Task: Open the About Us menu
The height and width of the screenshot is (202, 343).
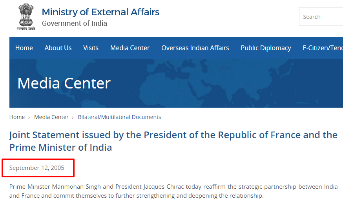Action: tap(58, 48)
